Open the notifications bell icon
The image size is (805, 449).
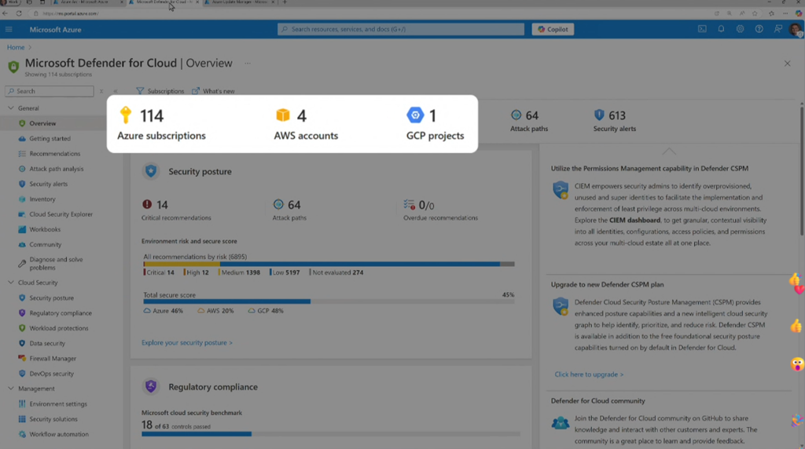click(721, 29)
